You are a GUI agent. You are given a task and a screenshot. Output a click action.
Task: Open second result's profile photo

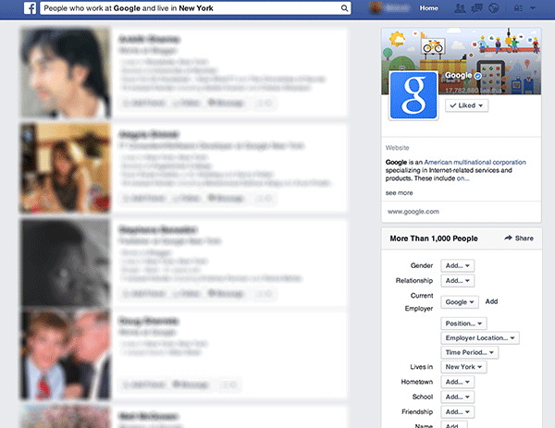tap(66, 167)
